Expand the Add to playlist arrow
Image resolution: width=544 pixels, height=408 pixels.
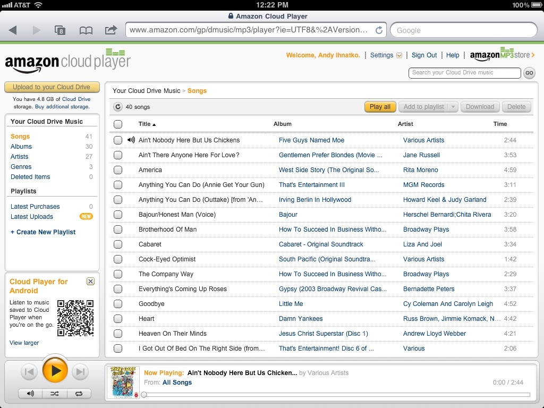pyautogui.click(x=453, y=107)
